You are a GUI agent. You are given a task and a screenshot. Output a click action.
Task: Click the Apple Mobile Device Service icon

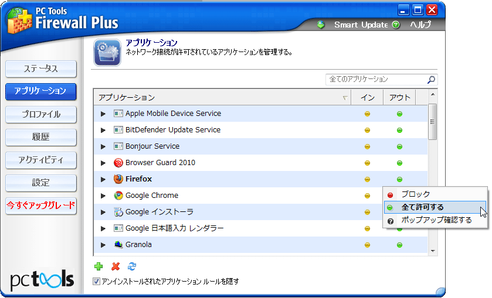pyautogui.click(x=118, y=114)
